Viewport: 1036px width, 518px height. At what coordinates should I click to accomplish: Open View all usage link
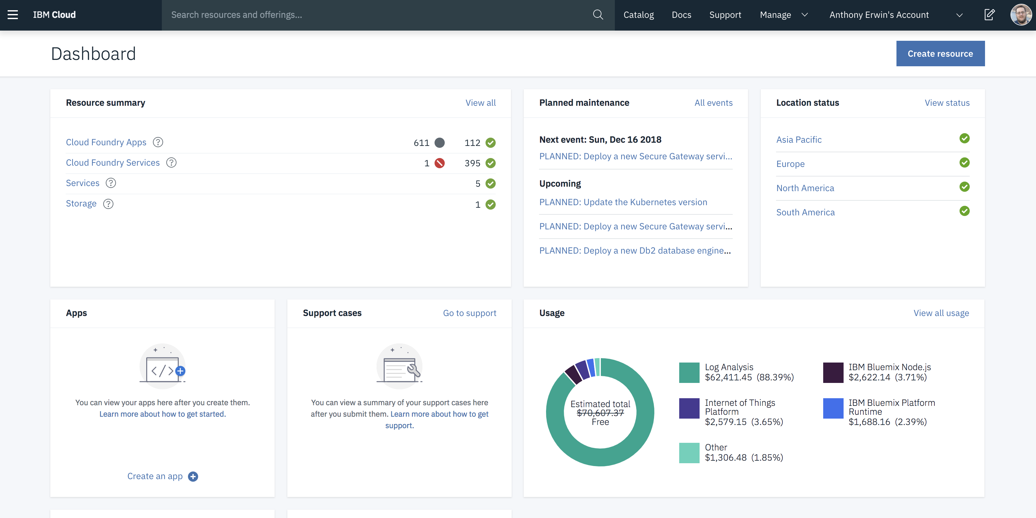pyautogui.click(x=941, y=313)
